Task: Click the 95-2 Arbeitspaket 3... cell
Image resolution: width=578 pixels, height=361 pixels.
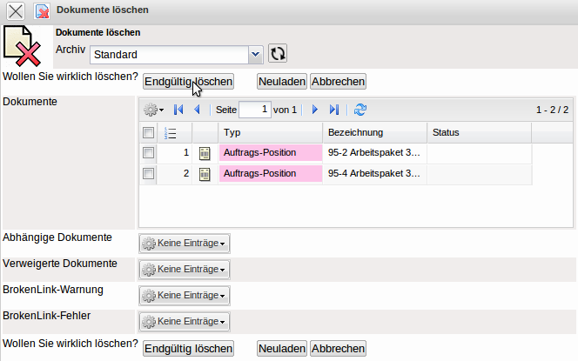Action: click(x=375, y=153)
